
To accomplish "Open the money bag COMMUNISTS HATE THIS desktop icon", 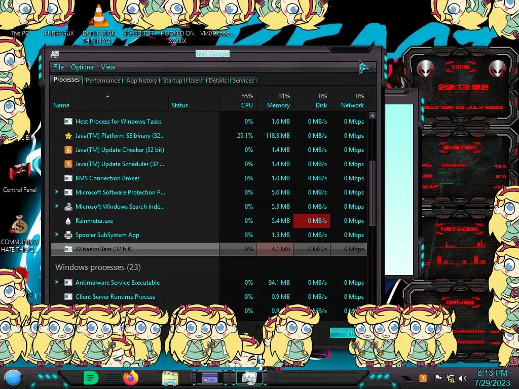I will pos(20,234).
